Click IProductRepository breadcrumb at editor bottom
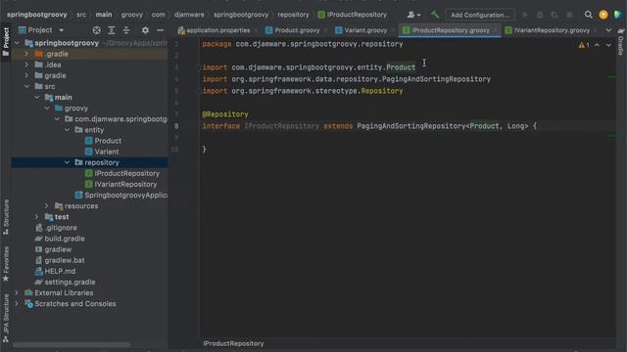The image size is (627, 352). 233,343
